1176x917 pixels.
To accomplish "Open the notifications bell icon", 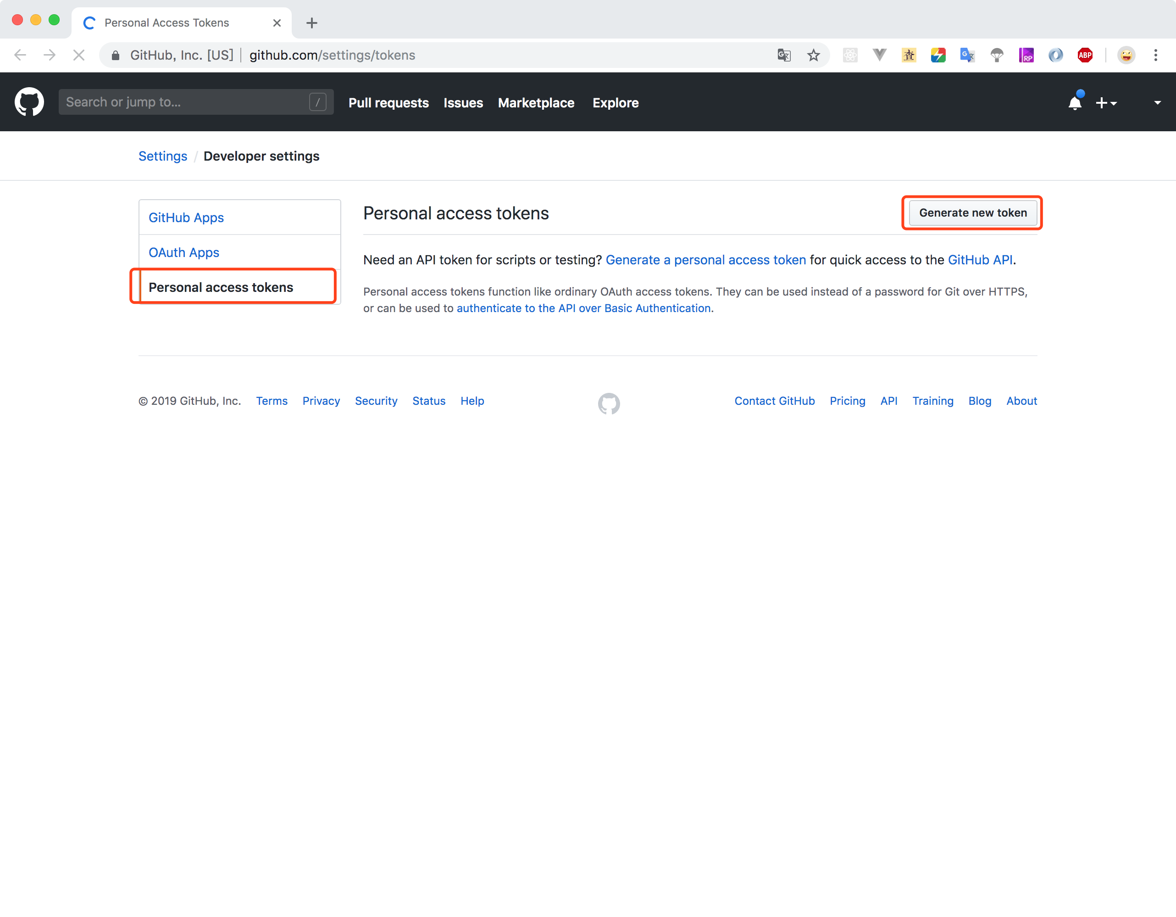I will pos(1075,102).
